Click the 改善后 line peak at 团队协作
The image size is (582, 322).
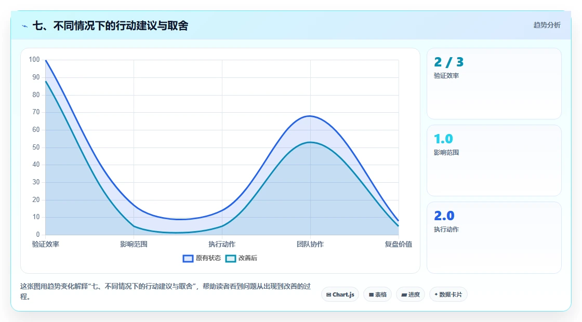pyautogui.click(x=310, y=142)
